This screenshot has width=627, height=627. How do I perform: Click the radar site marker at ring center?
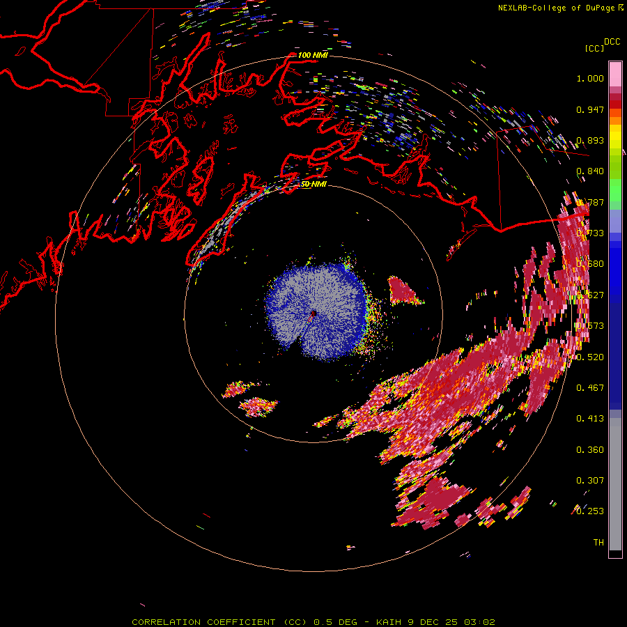[x=313, y=314]
